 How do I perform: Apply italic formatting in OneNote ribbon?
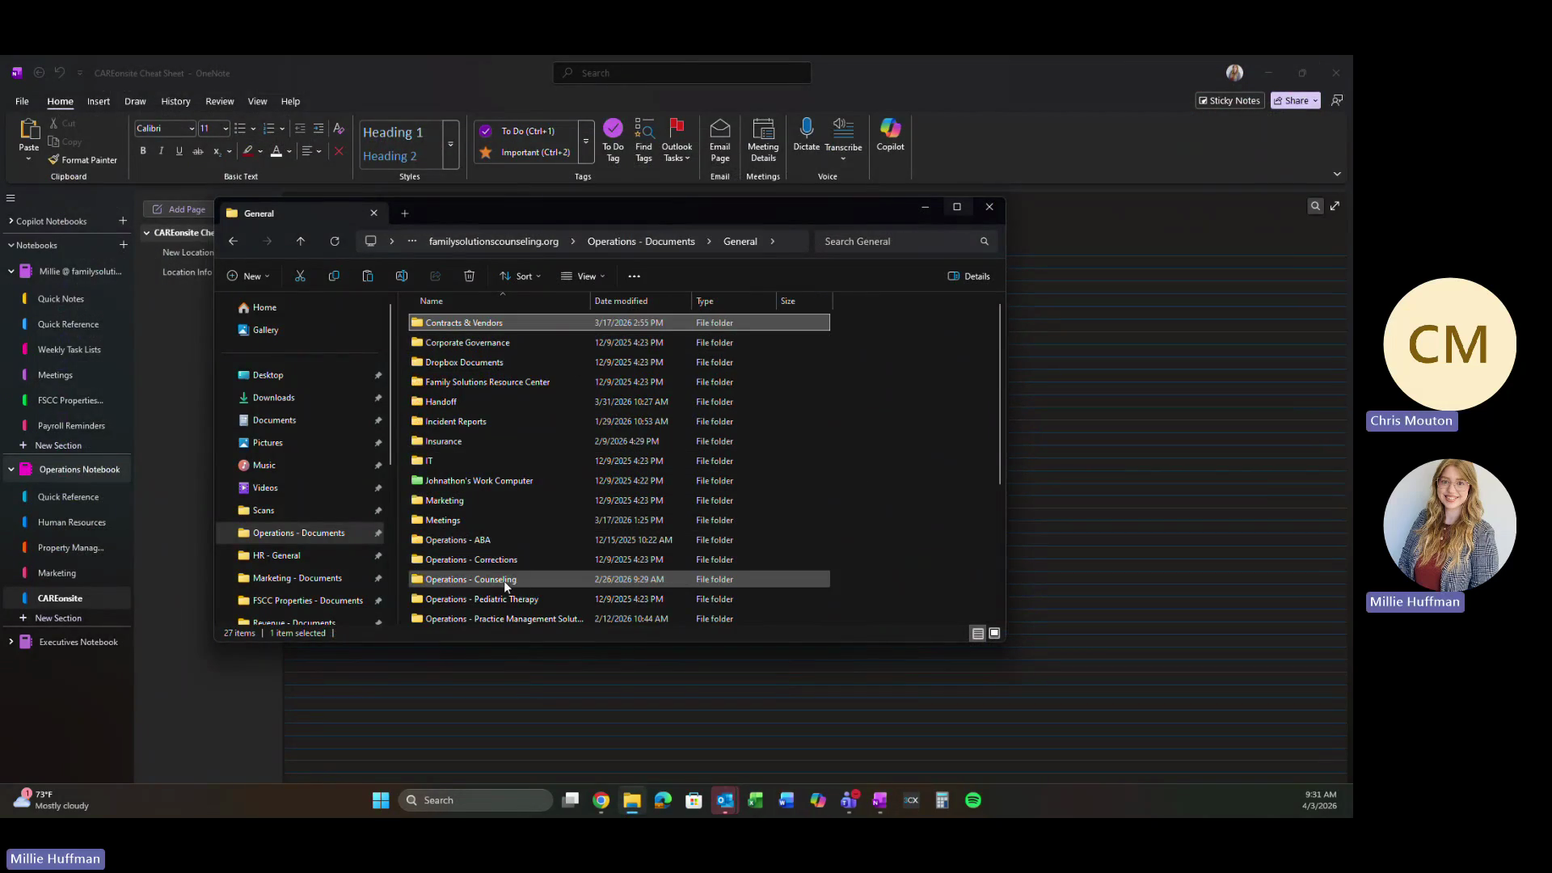click(161, 151)
